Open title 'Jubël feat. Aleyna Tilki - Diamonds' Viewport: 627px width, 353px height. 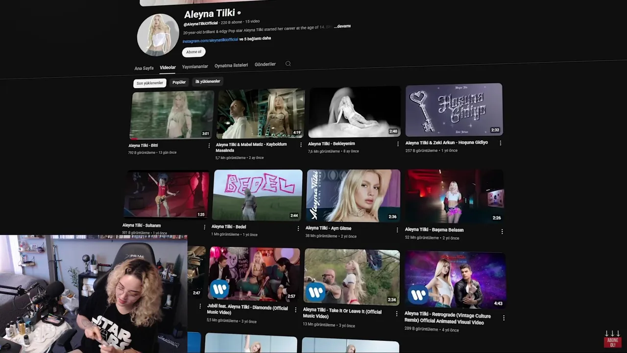tap(247, 309)
